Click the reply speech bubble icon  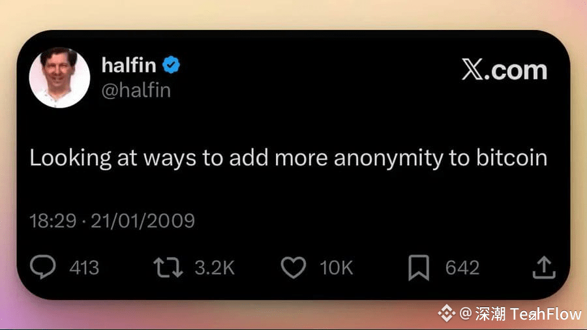pos(42,267)
